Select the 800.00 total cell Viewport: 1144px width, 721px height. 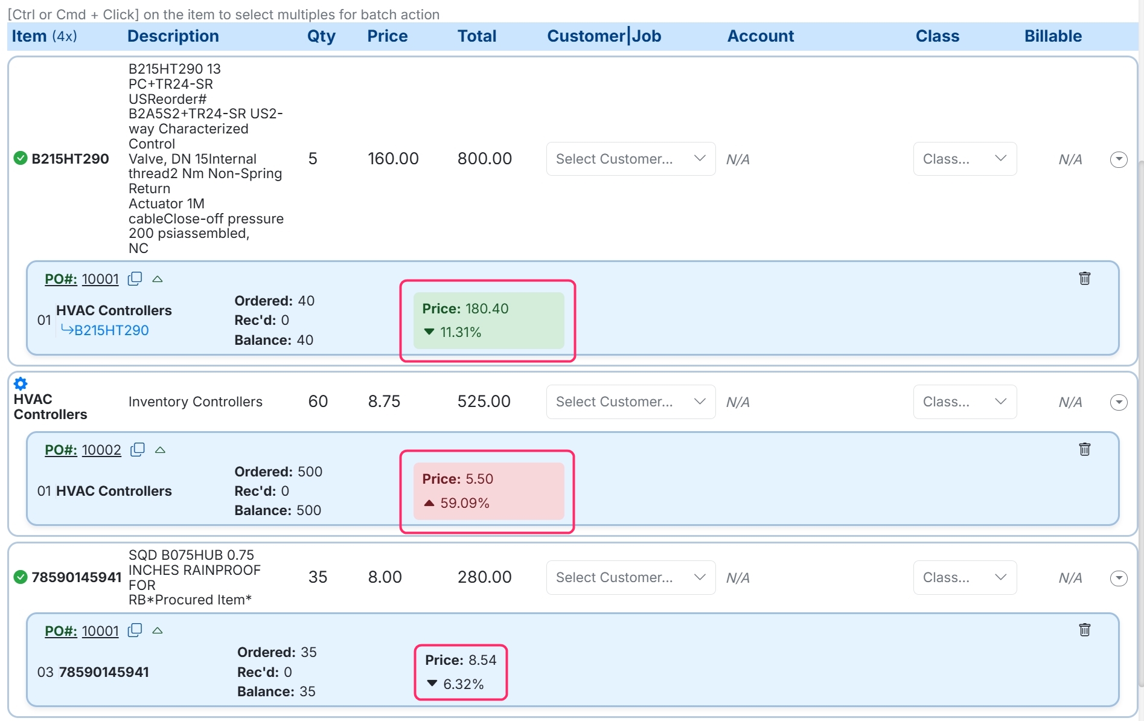(x=485, y=159)
